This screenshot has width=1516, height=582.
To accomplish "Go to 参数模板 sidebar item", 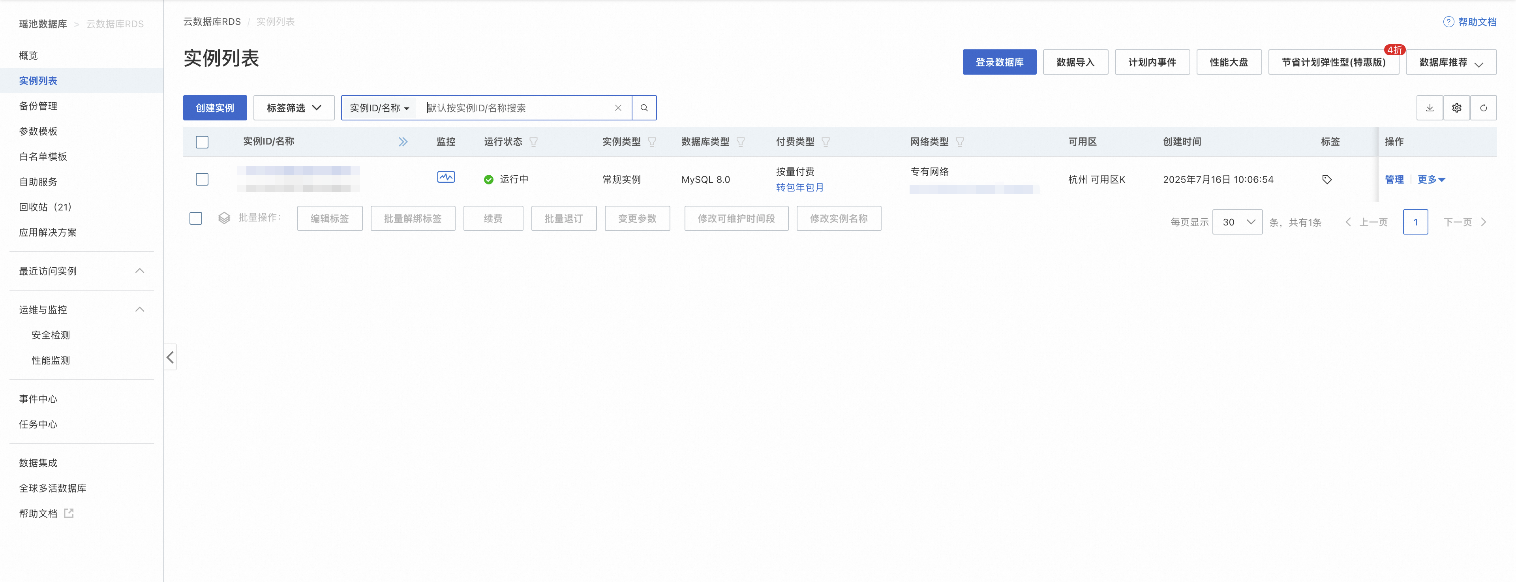I will [38, 131].
